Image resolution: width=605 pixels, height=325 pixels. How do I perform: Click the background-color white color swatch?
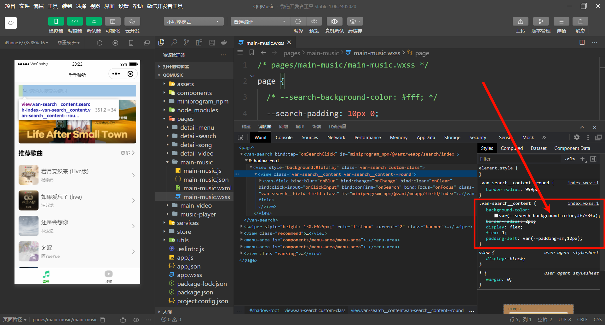pos(496,216)
